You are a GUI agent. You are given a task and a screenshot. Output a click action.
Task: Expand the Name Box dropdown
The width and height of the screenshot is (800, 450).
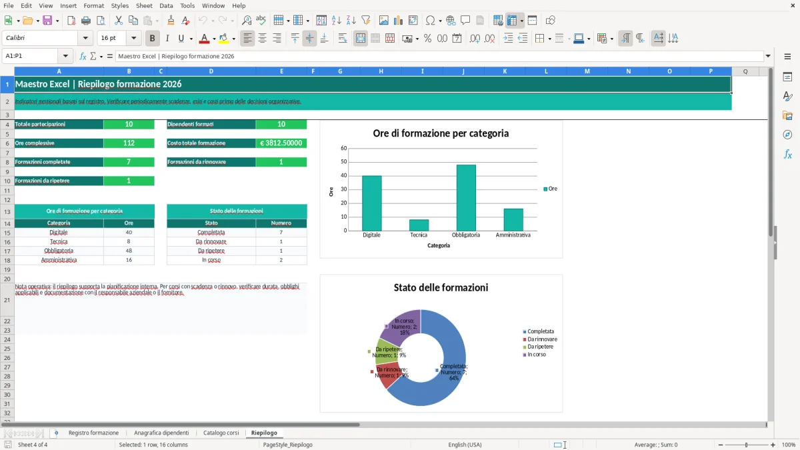click(65, 56)
